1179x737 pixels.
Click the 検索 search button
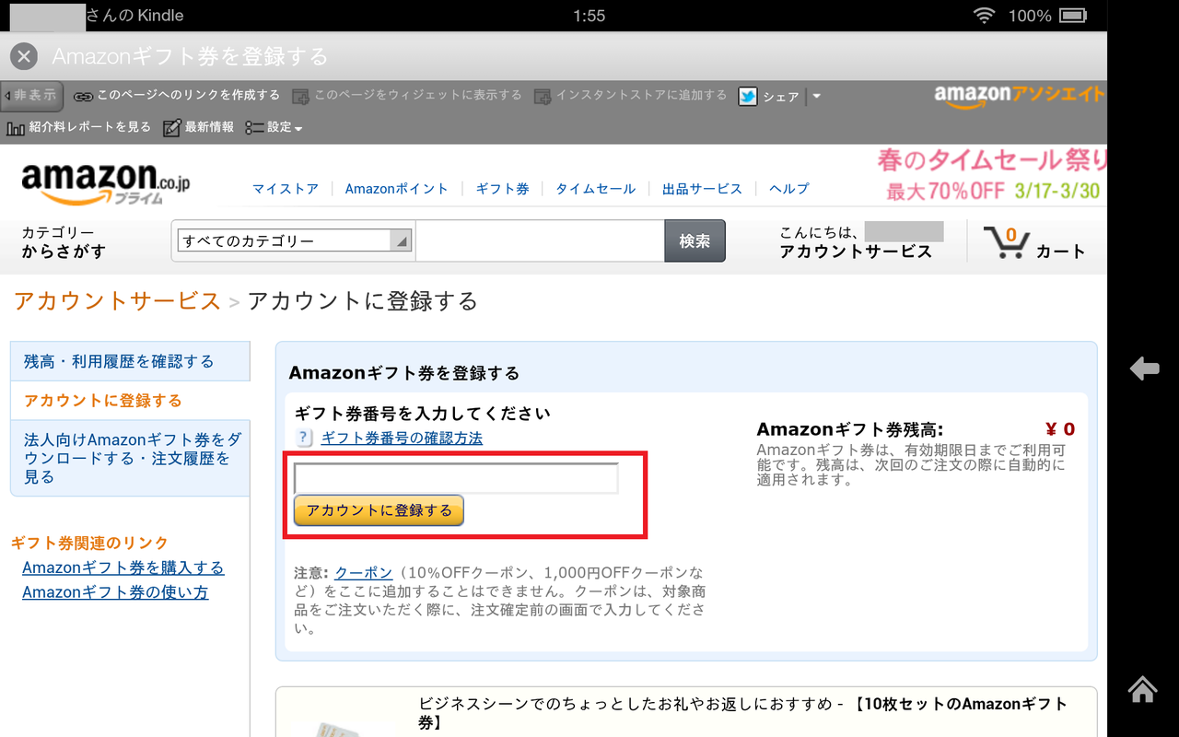[695, 241]
